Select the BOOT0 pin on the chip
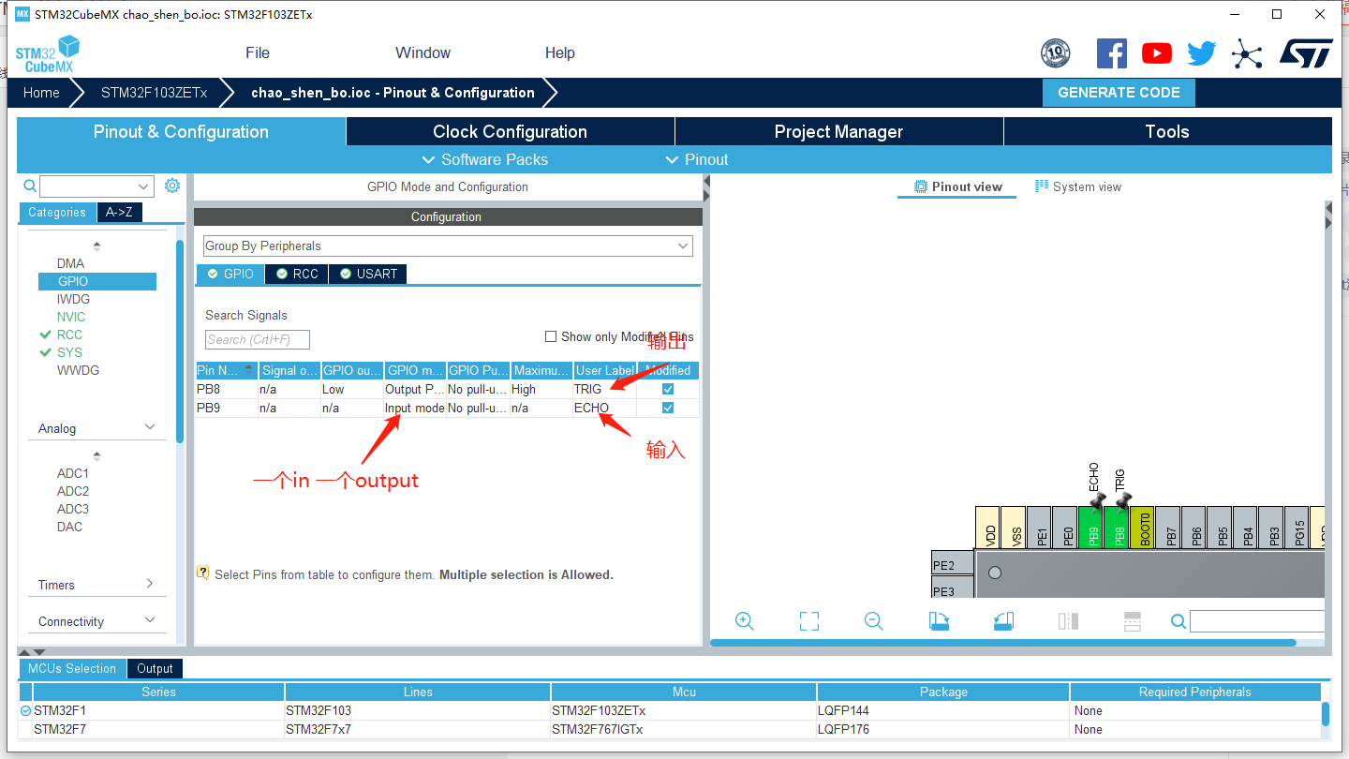The height and width of the screenshot is (759, 1349). 1142,528
